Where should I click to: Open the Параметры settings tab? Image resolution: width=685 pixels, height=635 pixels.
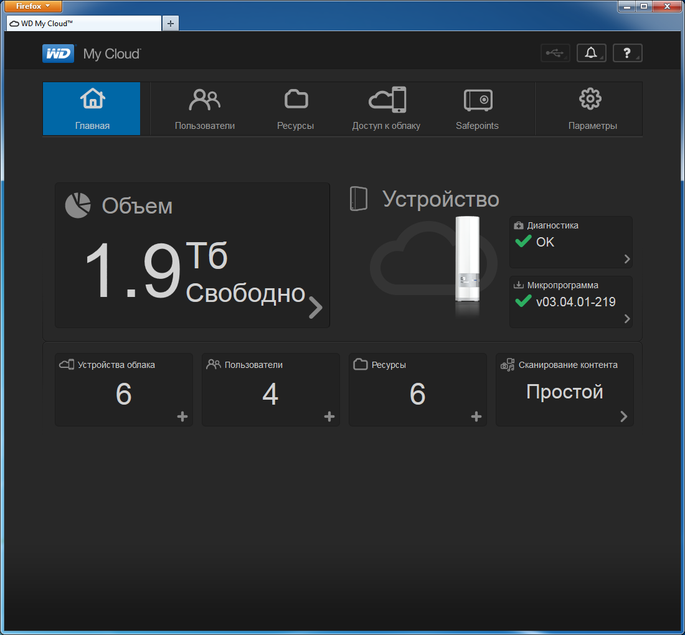point(592,109)
